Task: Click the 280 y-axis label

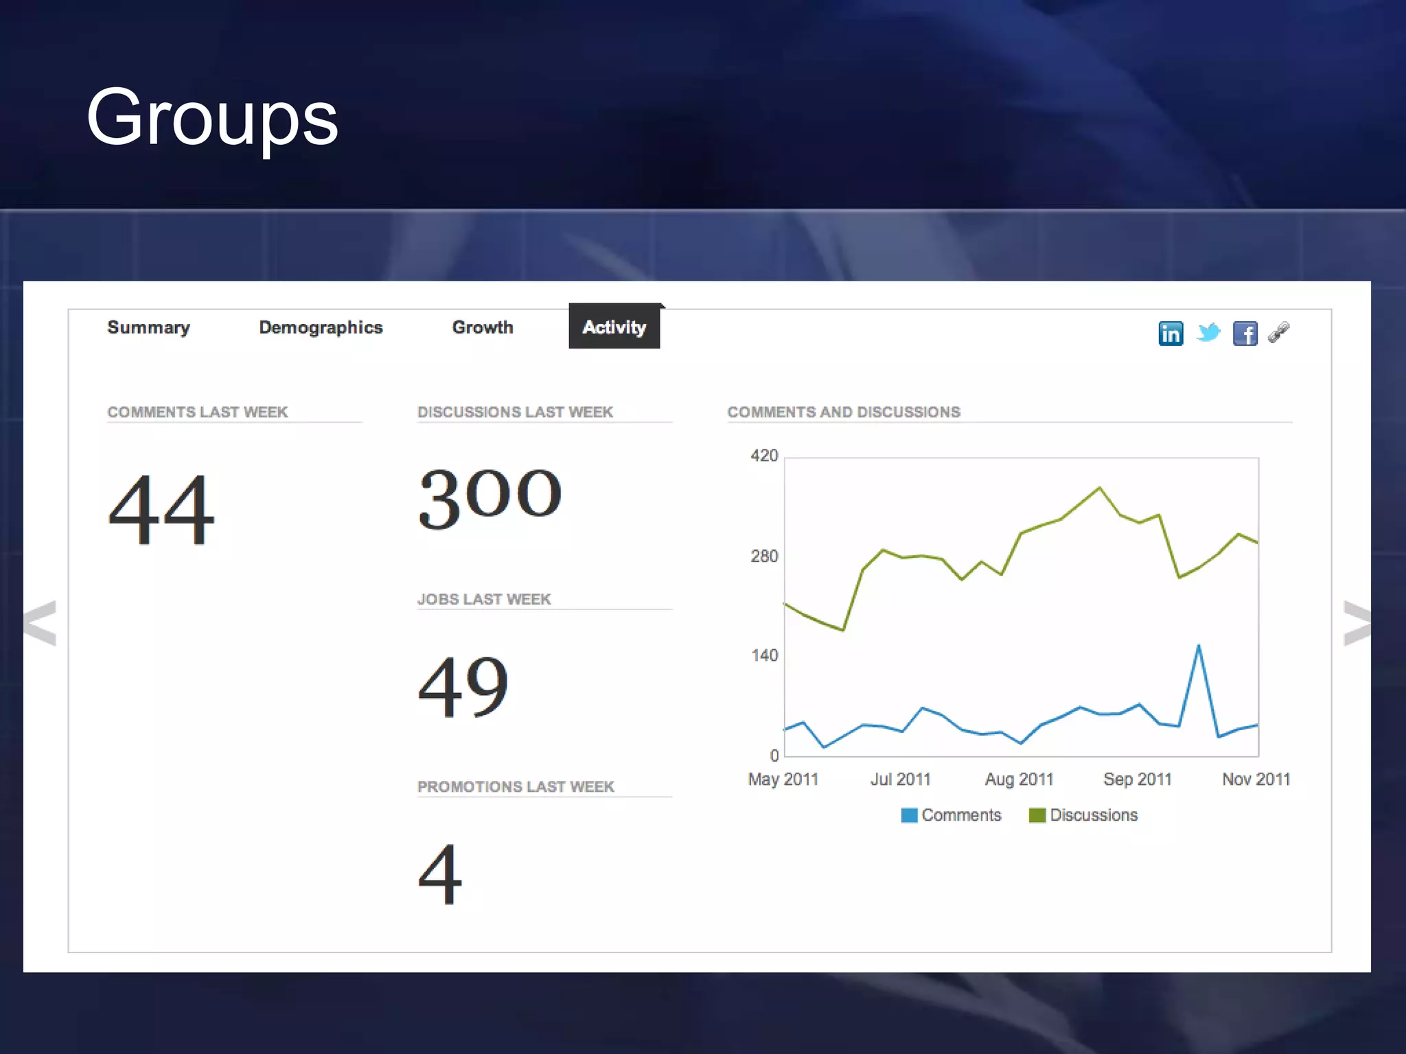Action: pos(764,556)
